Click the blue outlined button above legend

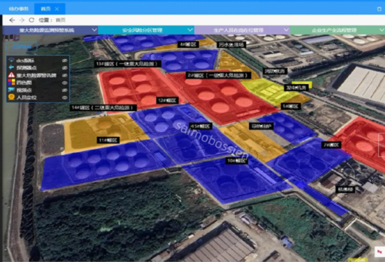pyautogui.click(x=22, y=47)
